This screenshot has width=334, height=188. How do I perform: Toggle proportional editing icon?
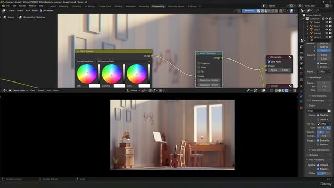[160, 90]
